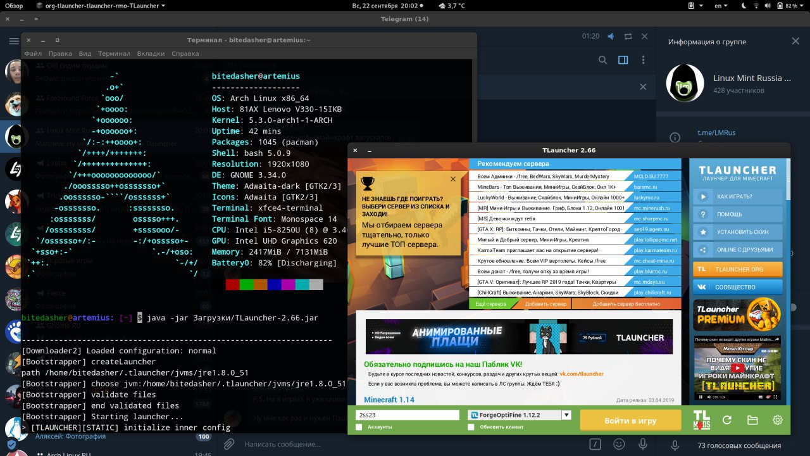The width and height of the screenshot is (810, 456).
Task: Close the pinned message bar in Telegram
Action: coord(643,87)
